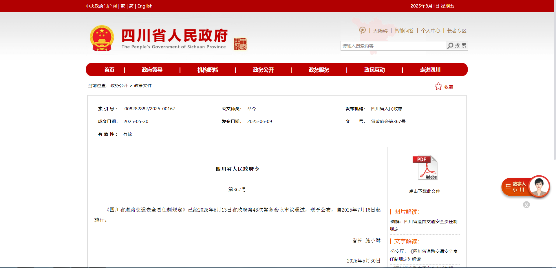The width and height of the screenshot is (556, 268).
Task: Click the Sichuan government national emblem logo
Action: pos(102,38)
